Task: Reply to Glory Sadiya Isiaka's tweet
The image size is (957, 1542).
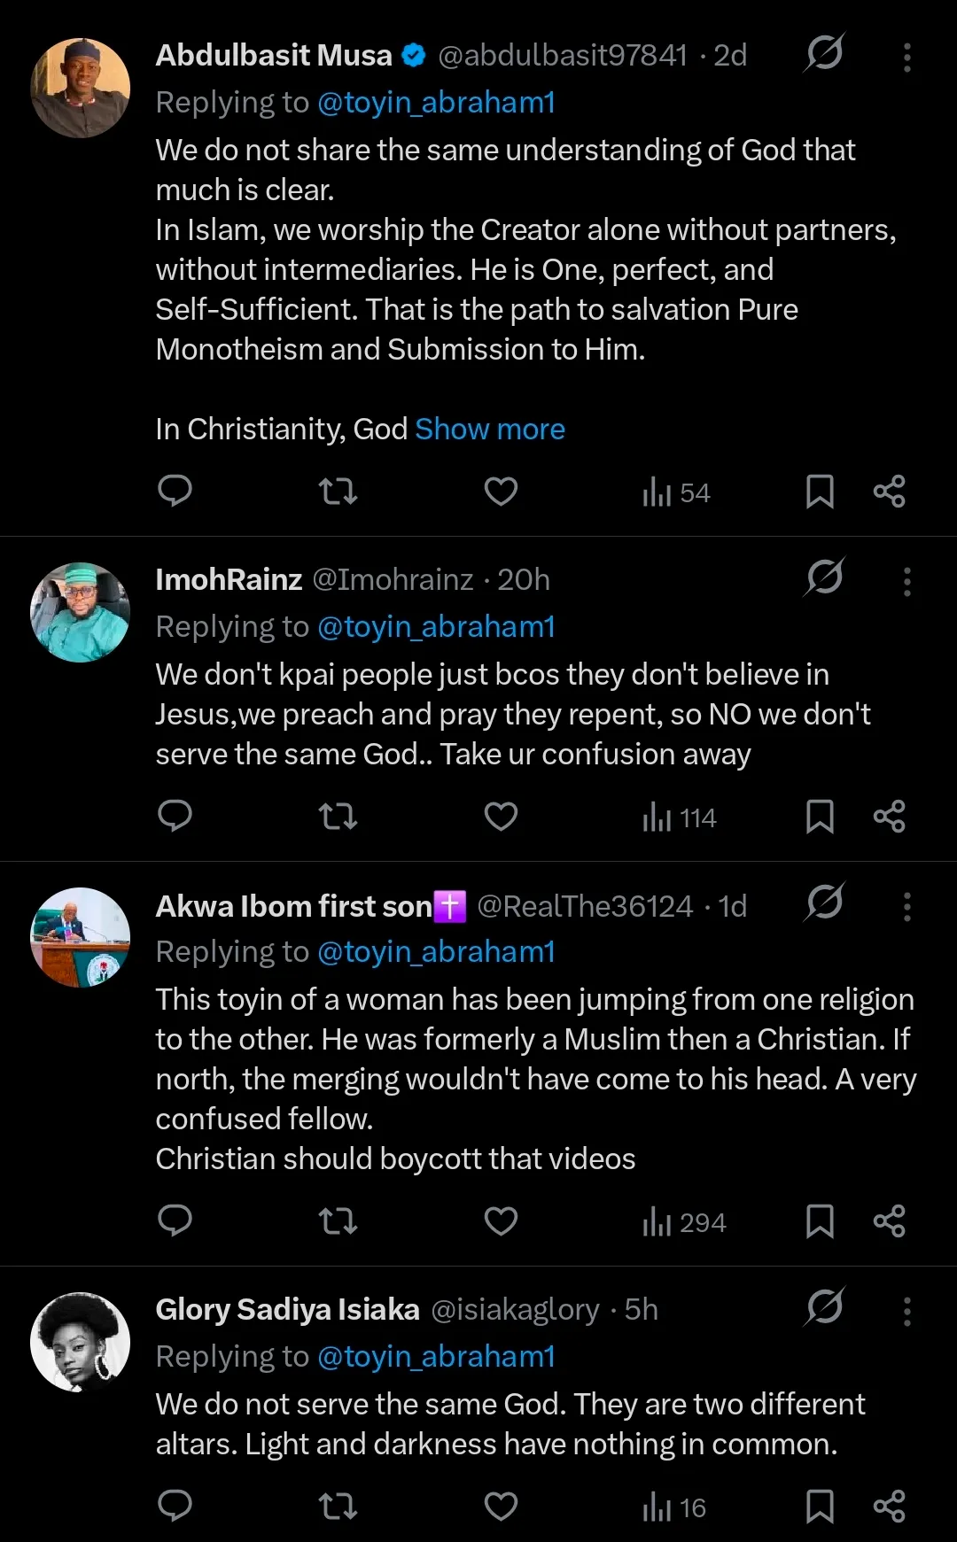Action: (x=175, y=1506)
